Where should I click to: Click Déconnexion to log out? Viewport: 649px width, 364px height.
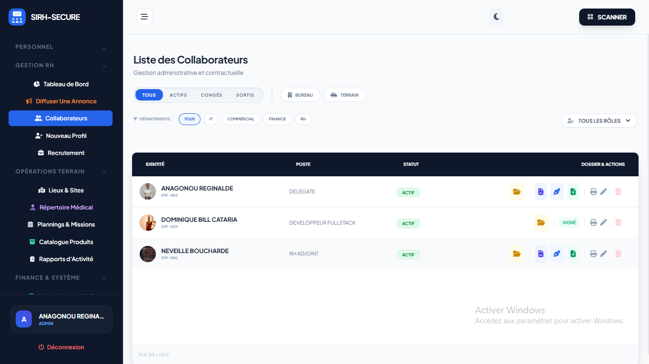[x=61, y=347]
